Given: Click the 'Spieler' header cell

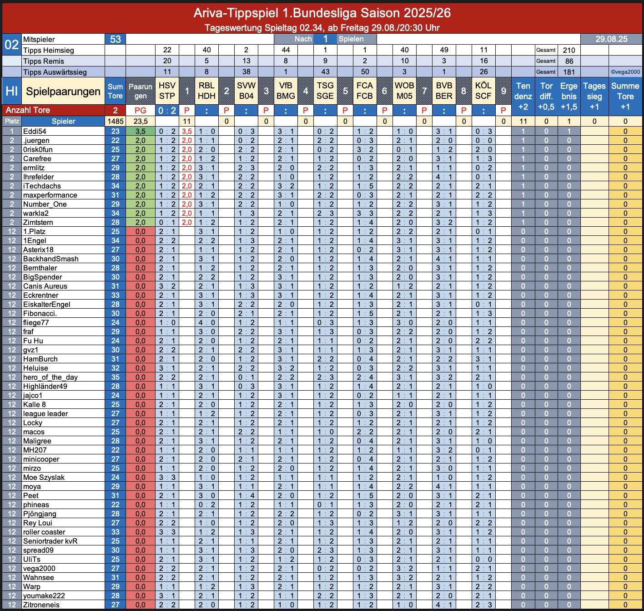Looking at the screenshot, I should pos(63,121).
